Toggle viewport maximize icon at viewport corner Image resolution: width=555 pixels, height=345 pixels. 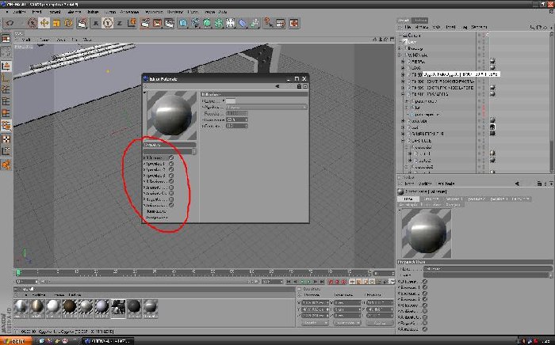(x=392, y=40)
